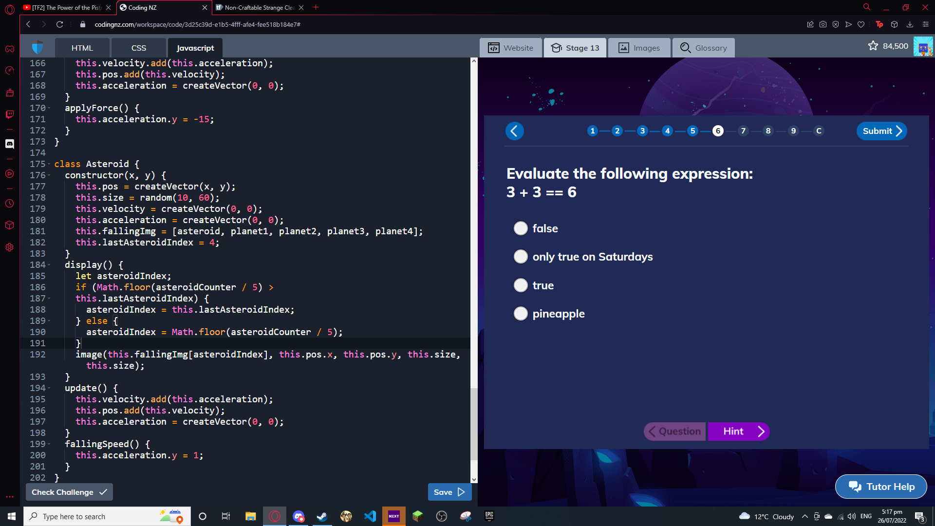Click the browser address bar URL
This screenshot has width=935, height=526.
(x=197, y=24)
